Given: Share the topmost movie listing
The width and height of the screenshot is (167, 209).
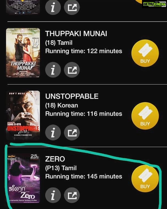Looking at the screenshot, I should [72, 7].
